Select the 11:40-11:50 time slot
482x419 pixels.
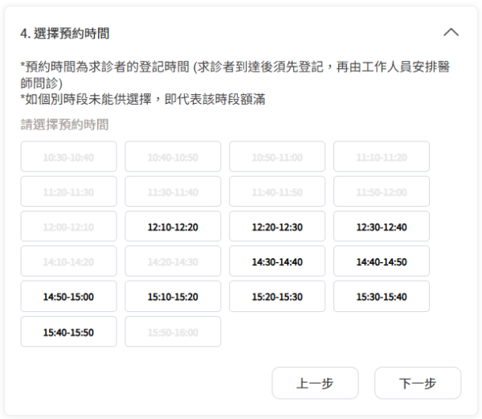tap(277, 191)
